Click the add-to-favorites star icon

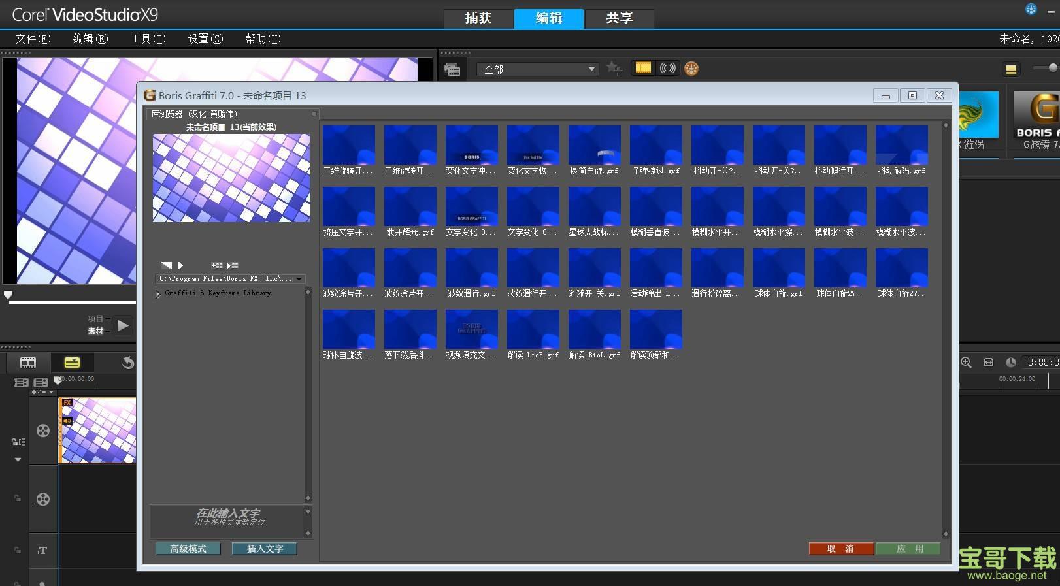[614, 68]
